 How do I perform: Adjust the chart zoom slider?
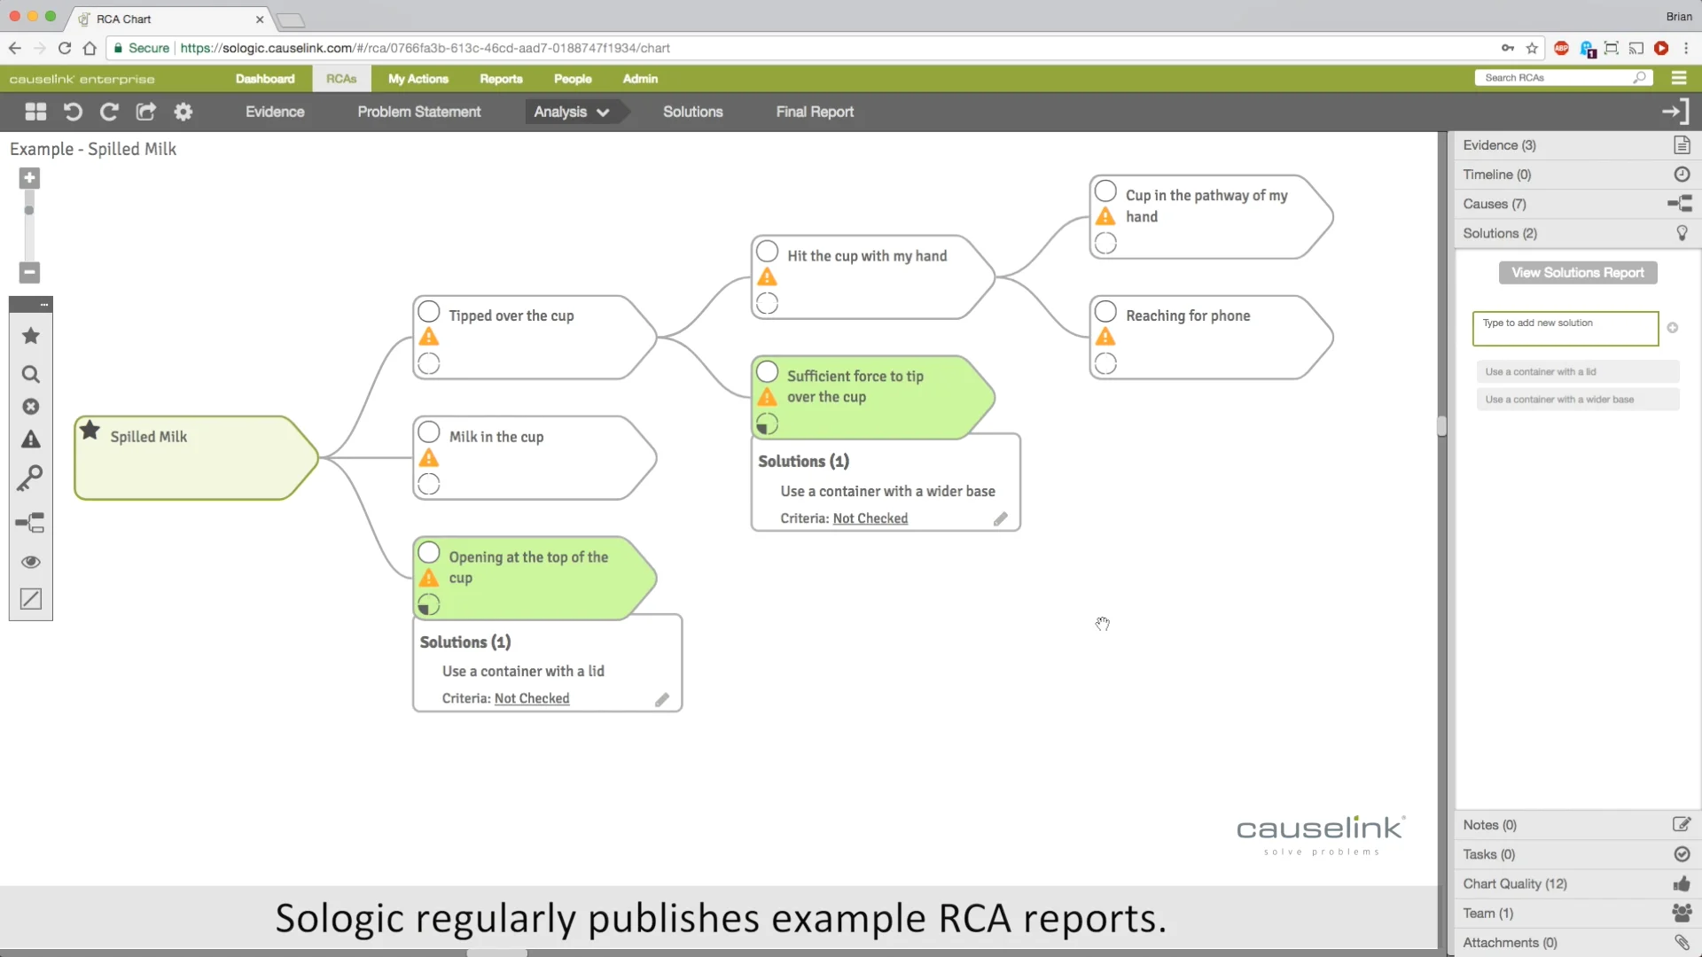28,210
